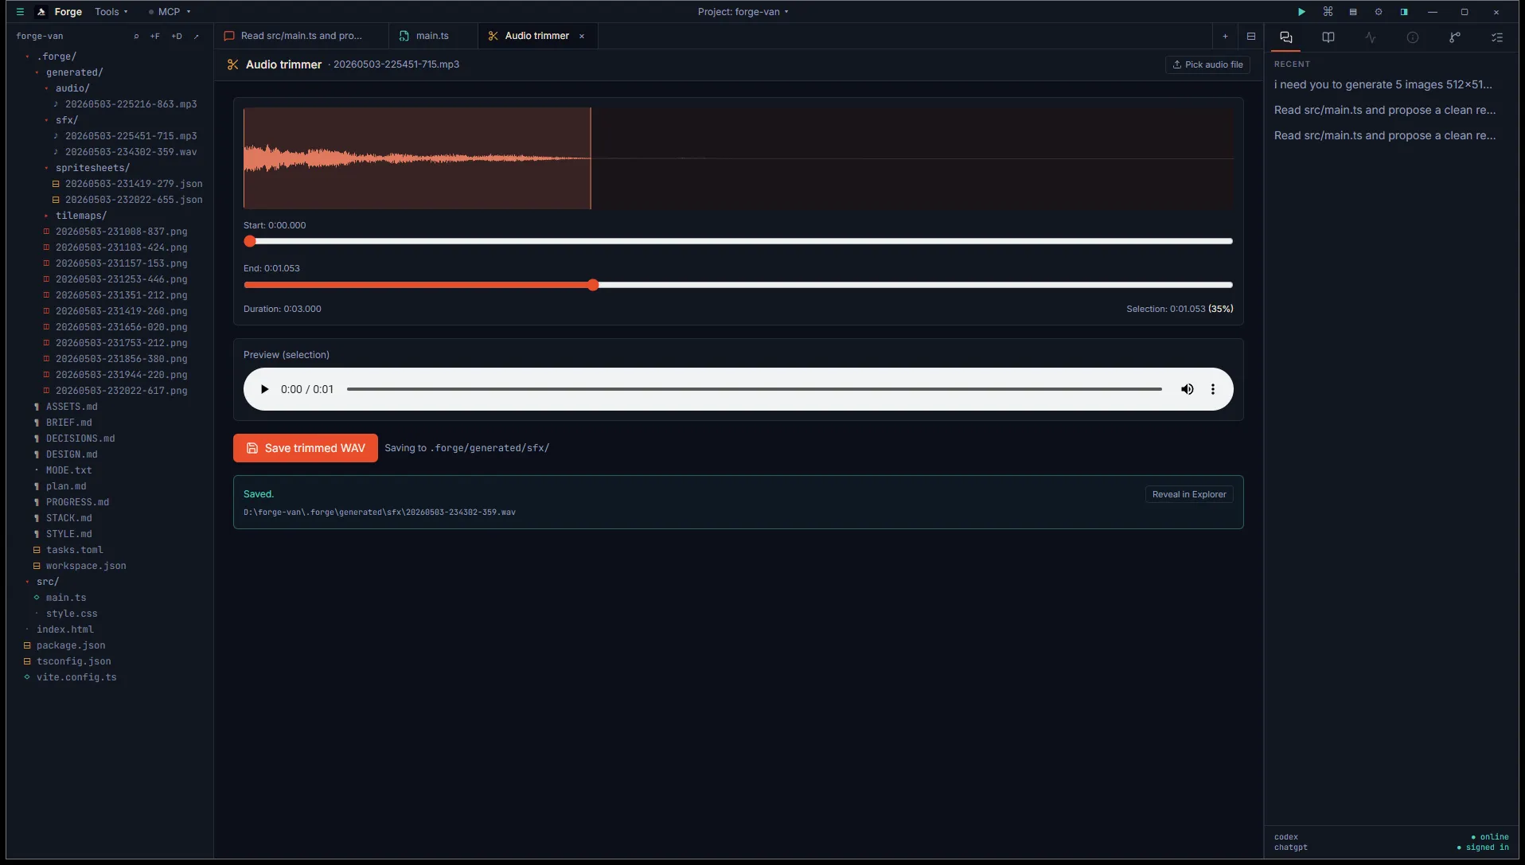The height and width of the screenshot is (865, 1525).
Task: Split the editor with the layout icon
Action: point(1250,36)
